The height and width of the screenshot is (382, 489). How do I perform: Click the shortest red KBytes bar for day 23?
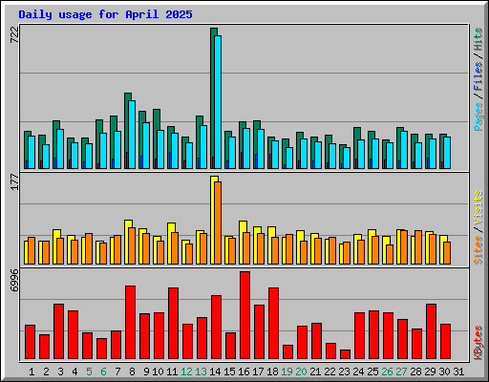(345, 354)
